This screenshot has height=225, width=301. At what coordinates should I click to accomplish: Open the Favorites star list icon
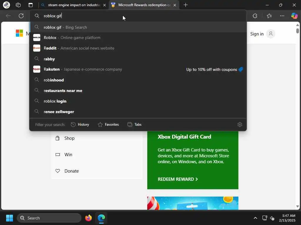click(269, 16)
